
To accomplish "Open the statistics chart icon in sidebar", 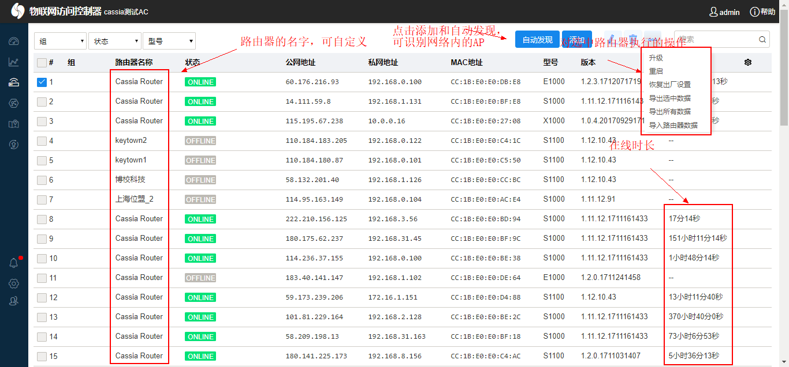I will 14,62.
